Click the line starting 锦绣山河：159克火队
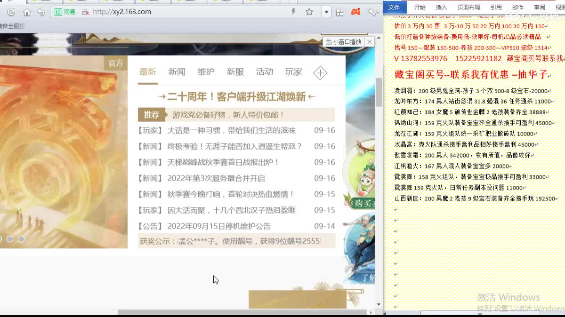Image resolution: width=565 pixels, height=317 pixels. (x=473, y=123)
